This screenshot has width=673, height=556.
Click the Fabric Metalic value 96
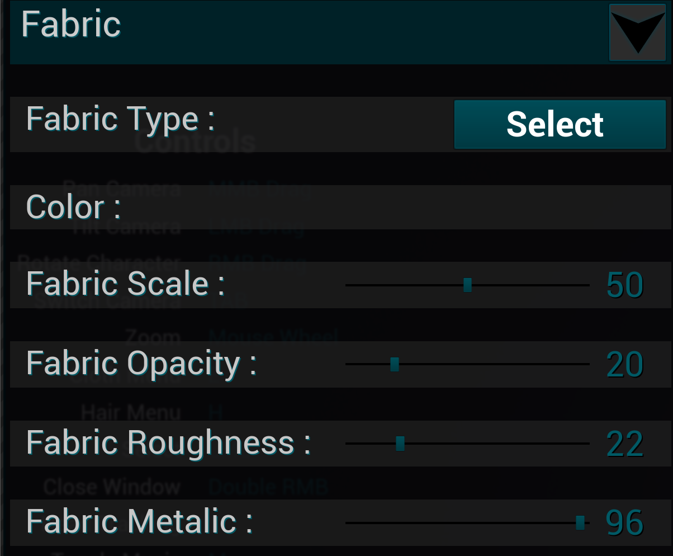(624, 523)
